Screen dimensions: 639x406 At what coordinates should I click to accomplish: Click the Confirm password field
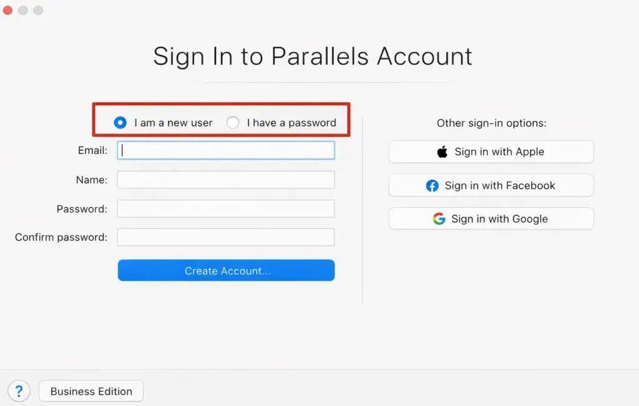(x=226, y=237)
